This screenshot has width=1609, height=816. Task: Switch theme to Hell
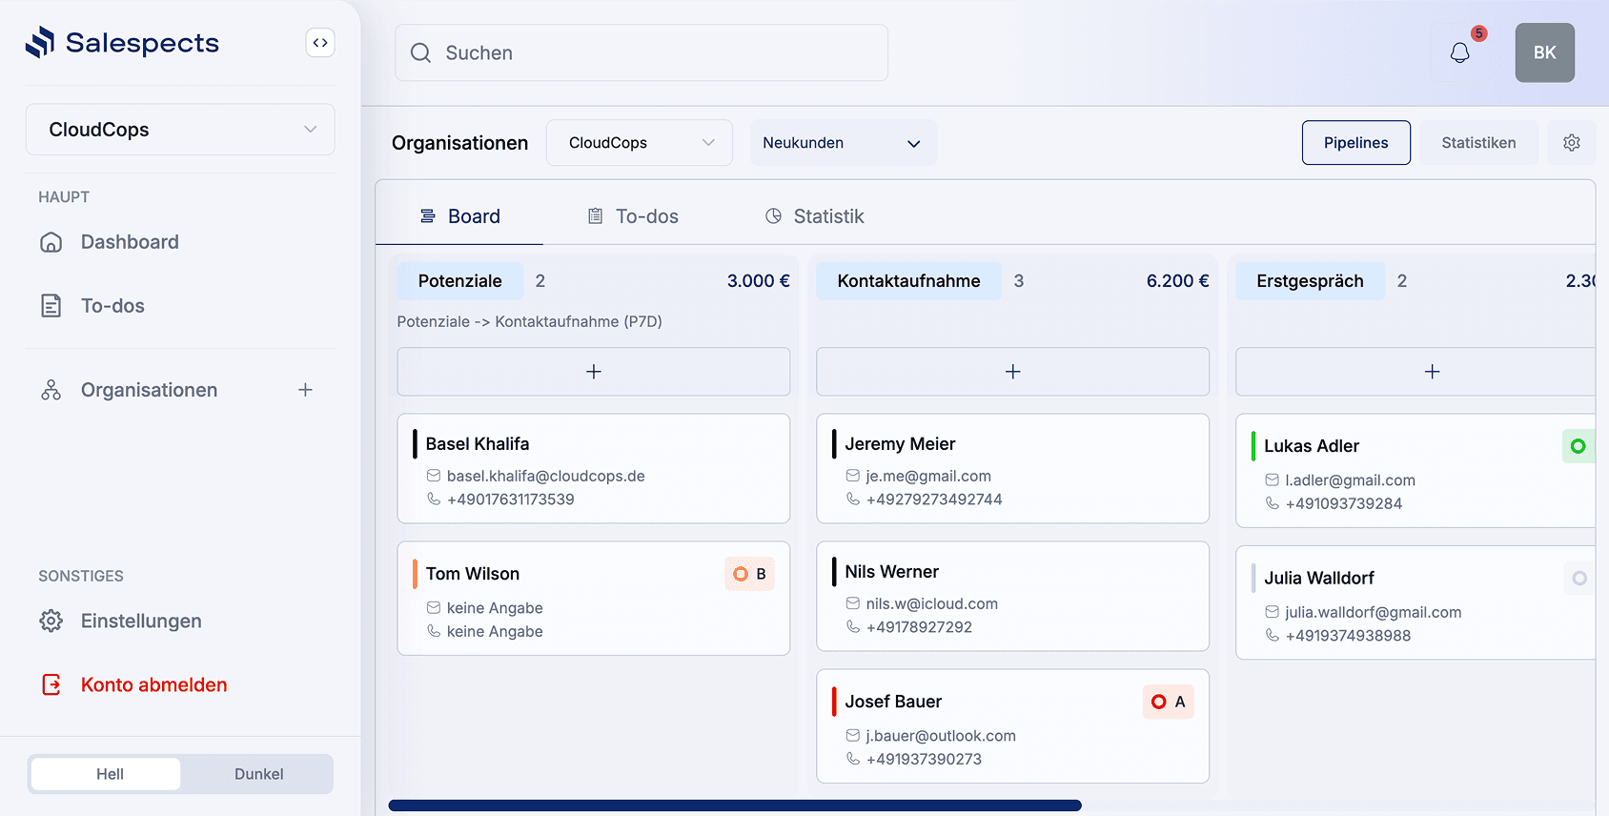coord(110,774)
